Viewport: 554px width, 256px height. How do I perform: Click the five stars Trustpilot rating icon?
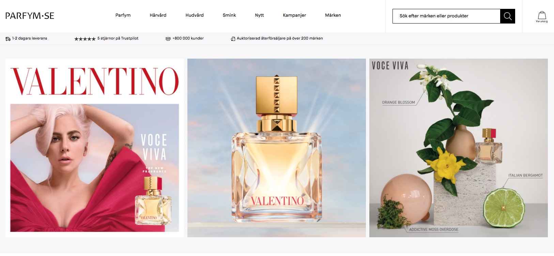point(85,39)
